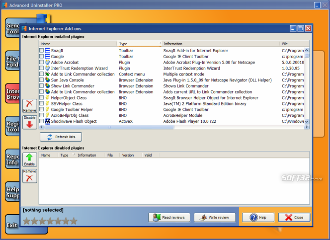Click the Shockwave Flash Object icon
Image resolution: width=330 pixels, height=240 pixels.
47,121
